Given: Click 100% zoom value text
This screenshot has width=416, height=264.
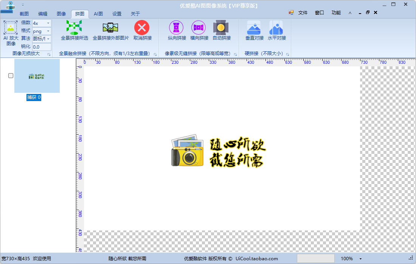Looking at the screenshot, I should point(347,259).
